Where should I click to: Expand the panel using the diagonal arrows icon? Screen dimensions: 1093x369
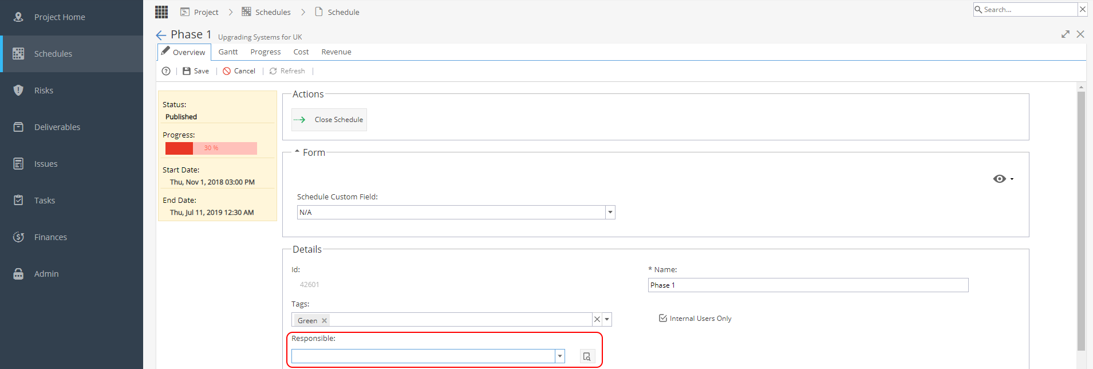(1065, 34)
